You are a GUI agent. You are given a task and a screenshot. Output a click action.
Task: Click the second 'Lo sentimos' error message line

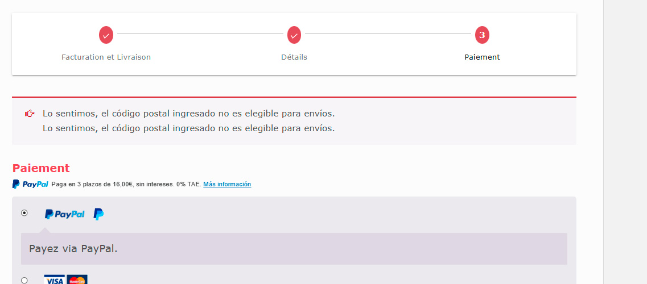[188, 128]
